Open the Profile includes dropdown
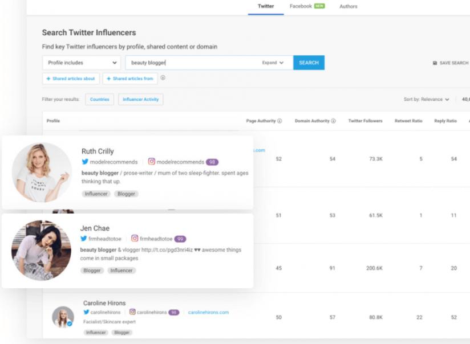This screenshot has width=470, height=344. (x=82, y=63)
